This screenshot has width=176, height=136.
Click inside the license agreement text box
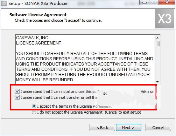pos(85,59)
